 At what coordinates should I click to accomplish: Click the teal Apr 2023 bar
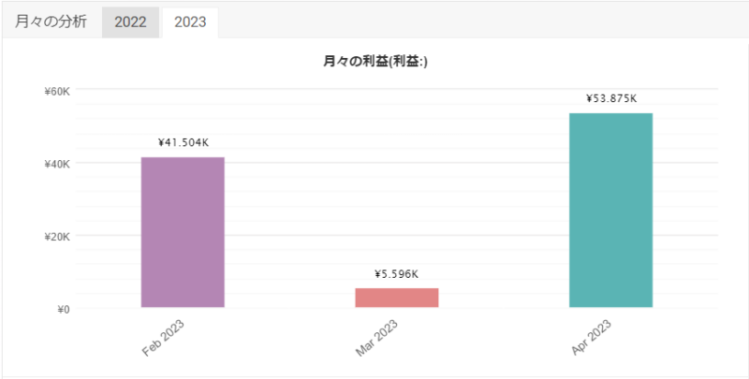pyautogui.click(x=611, y=210)
